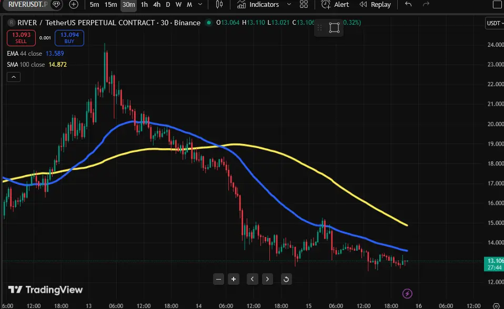Select the EMA 44 close indicator legend
This screenshot has width=504, height=309.
(x=24, y=54)
